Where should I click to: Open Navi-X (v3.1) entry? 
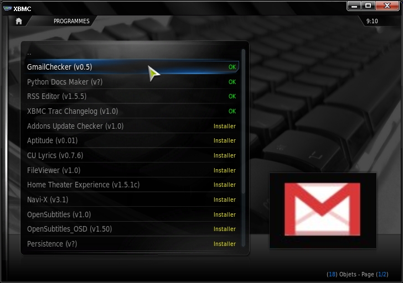[x=132, y=200]
